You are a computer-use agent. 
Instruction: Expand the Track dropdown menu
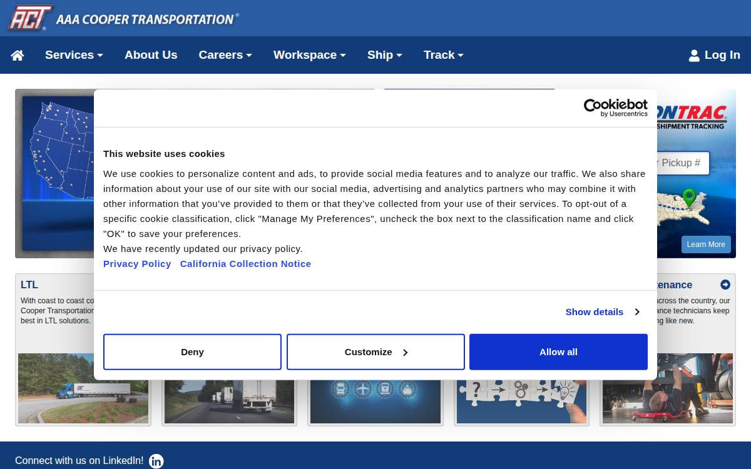[x=444, y=55]
